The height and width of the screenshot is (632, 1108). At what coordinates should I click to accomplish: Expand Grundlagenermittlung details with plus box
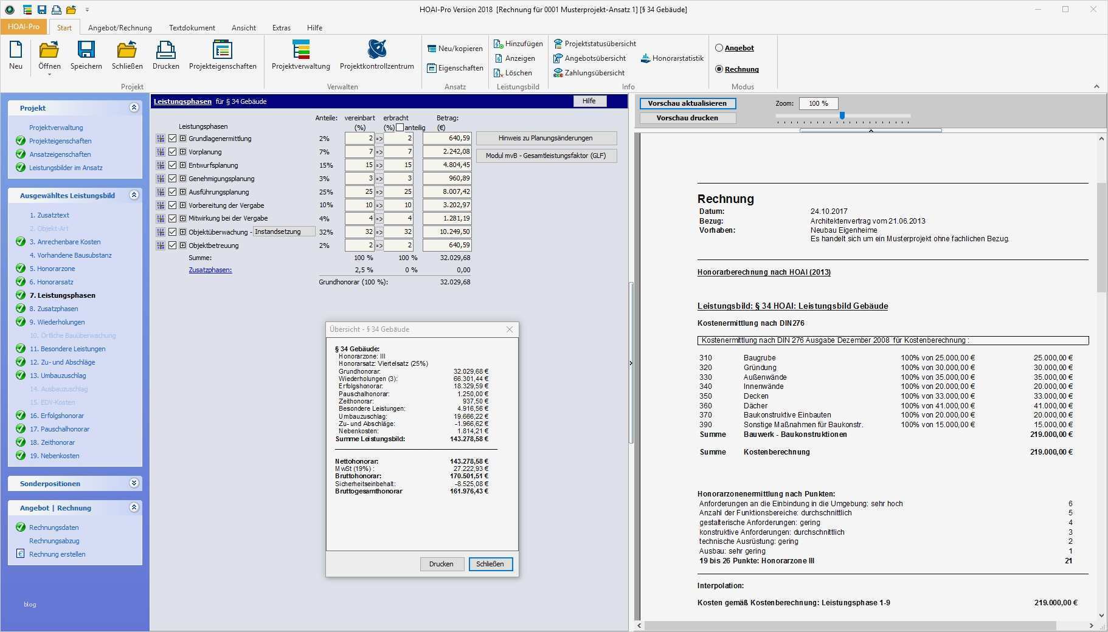pyautogui.click(x=182, y=138)
